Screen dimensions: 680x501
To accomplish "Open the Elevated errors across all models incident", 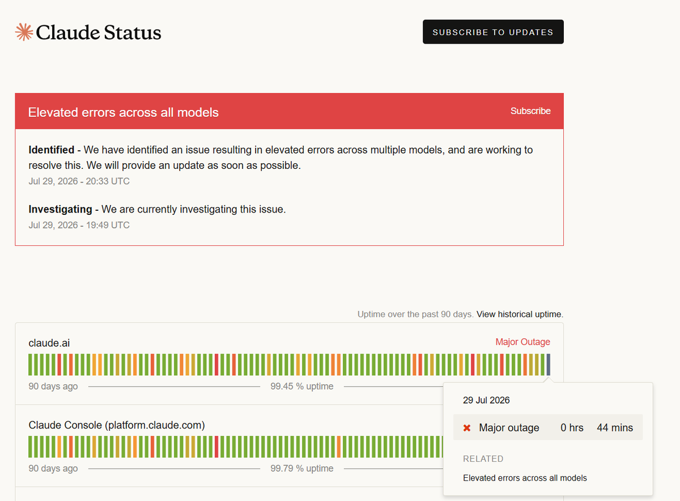I will 124,112.
